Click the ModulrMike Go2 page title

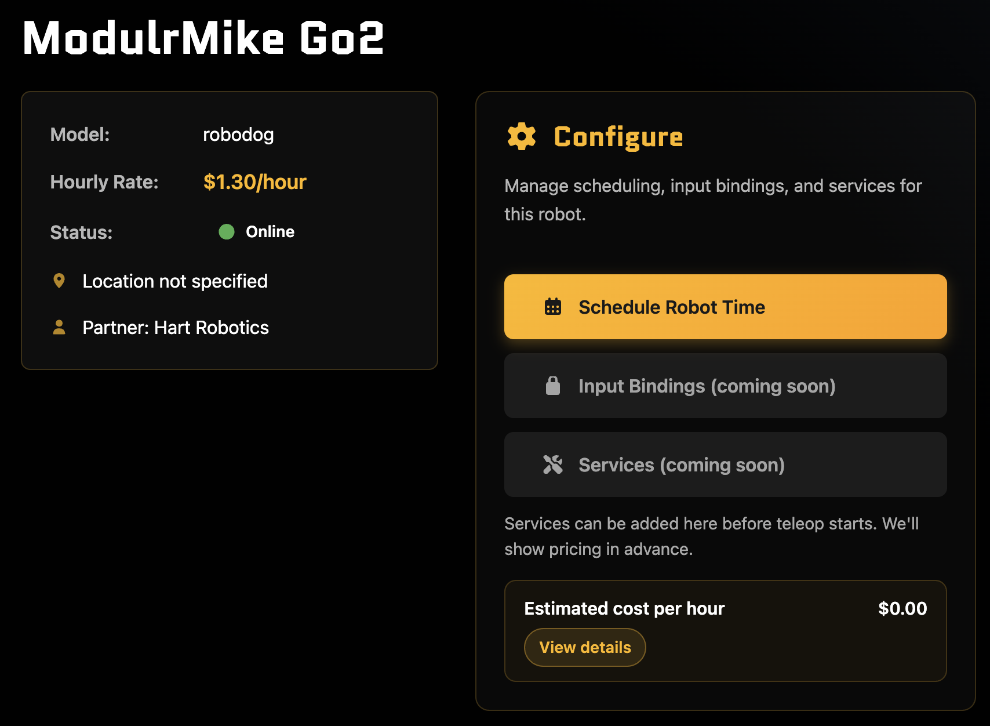[203, 38]
